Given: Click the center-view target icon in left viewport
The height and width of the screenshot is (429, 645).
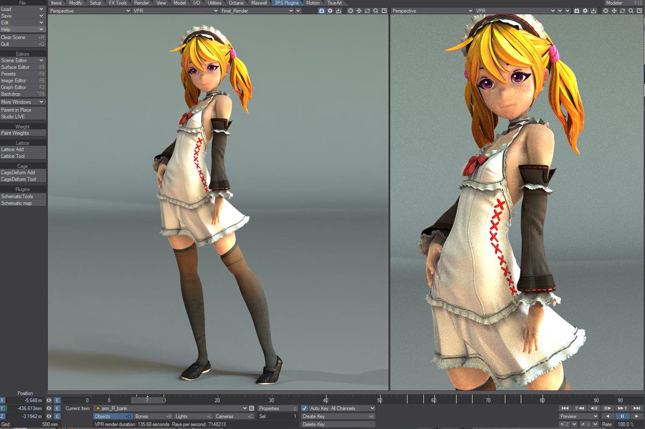Looking at the screenshot, I should pos(351,10).
